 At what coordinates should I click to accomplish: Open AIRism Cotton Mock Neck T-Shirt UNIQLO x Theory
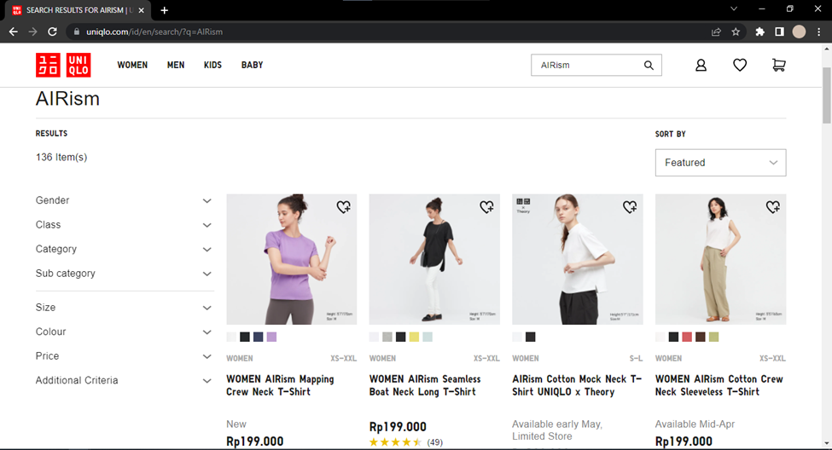coord(578,385)
